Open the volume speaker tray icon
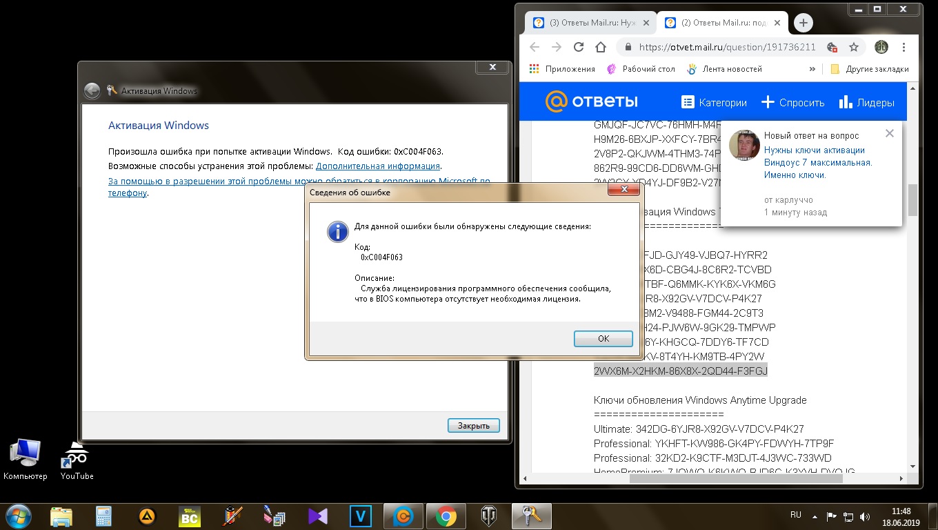 point(865,516)
